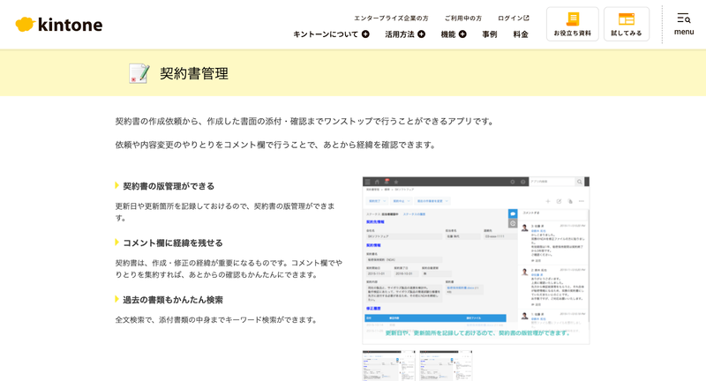Click the ステータスの履歴 link in preview
The image size is (706, 381).
pos(414,214)
